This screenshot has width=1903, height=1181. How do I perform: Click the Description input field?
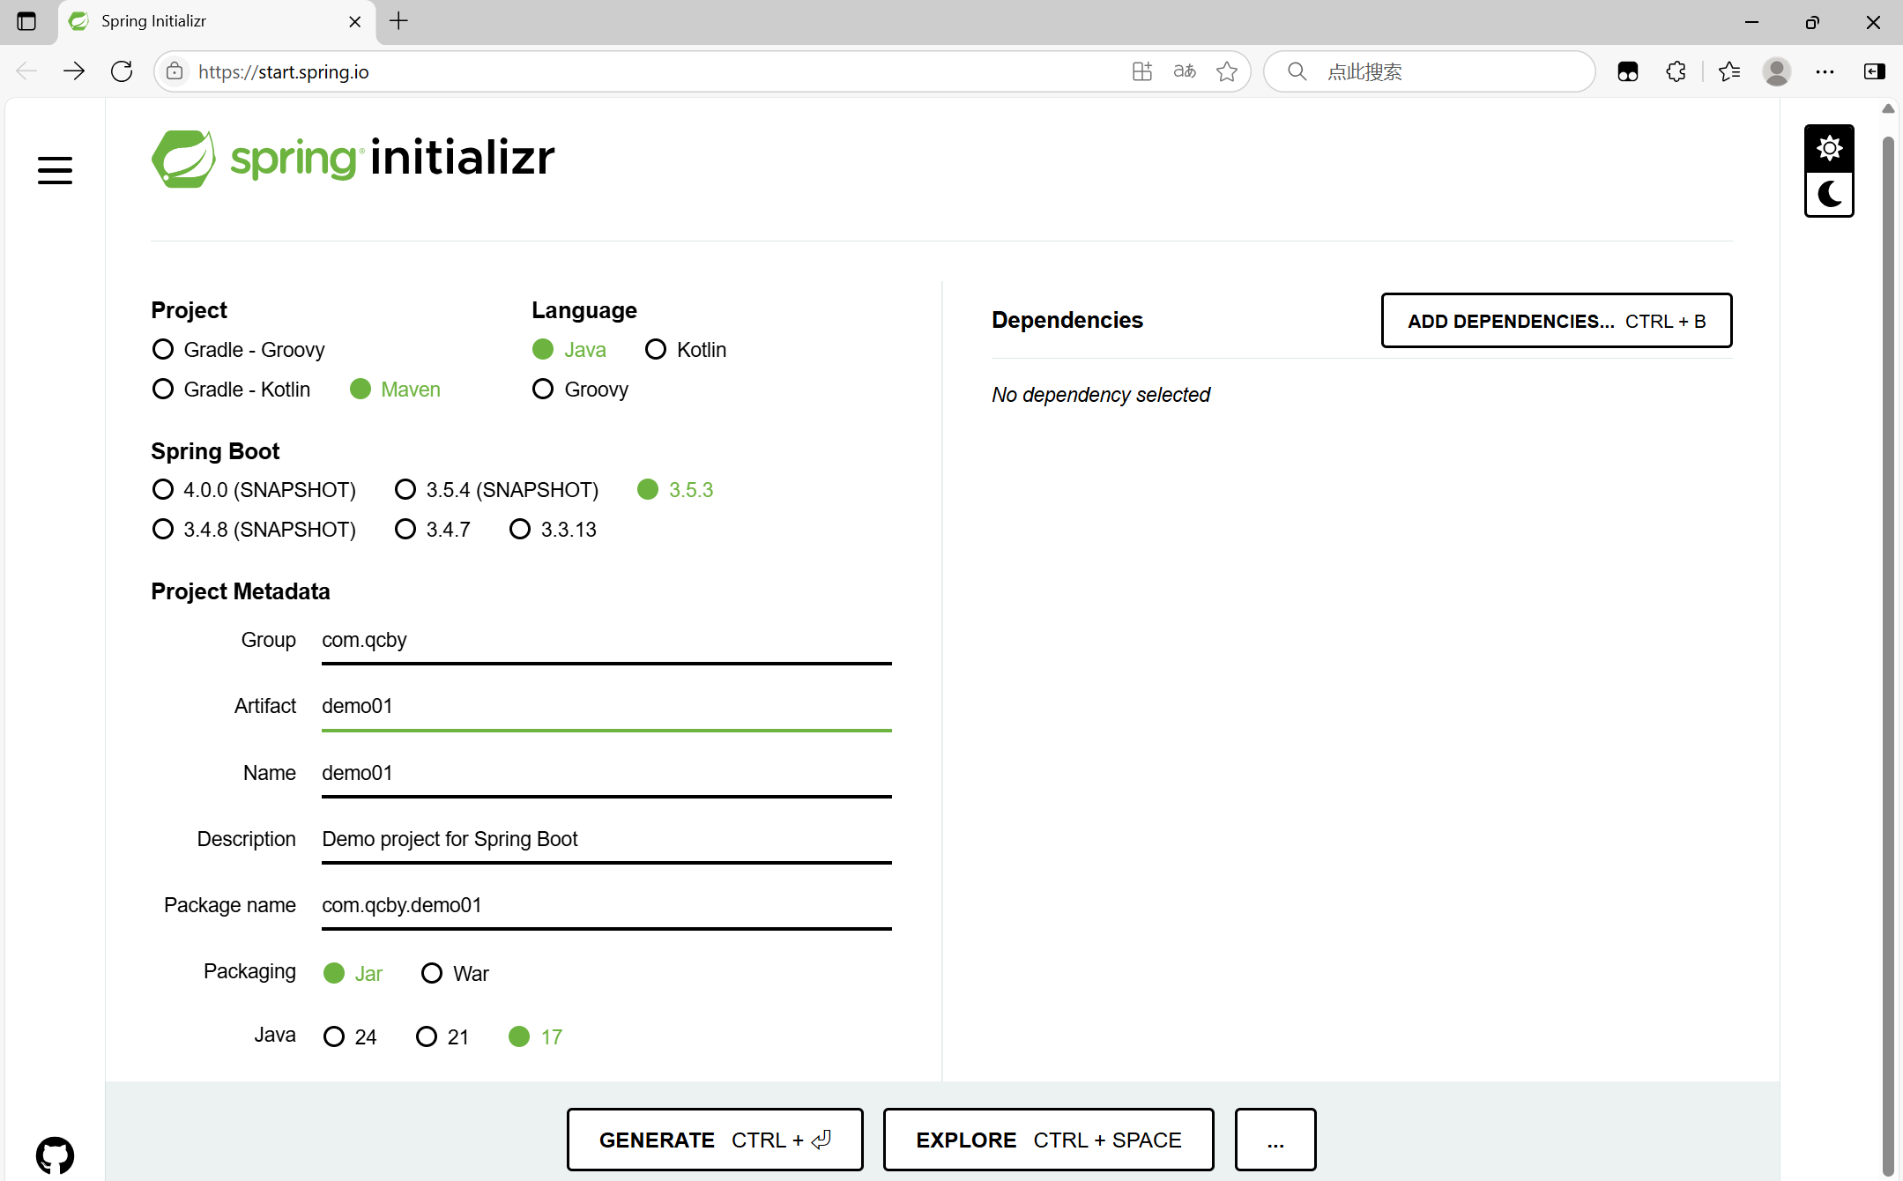606,840
